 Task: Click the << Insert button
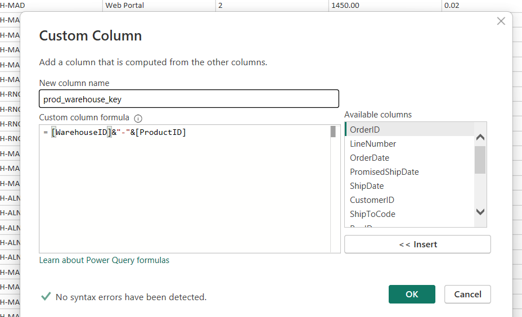[417, 244]
